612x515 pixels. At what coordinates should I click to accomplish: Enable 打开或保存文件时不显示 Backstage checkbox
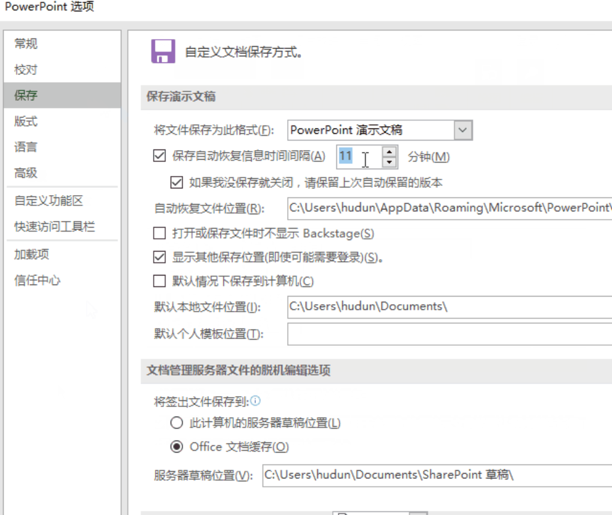click(159, 233)
